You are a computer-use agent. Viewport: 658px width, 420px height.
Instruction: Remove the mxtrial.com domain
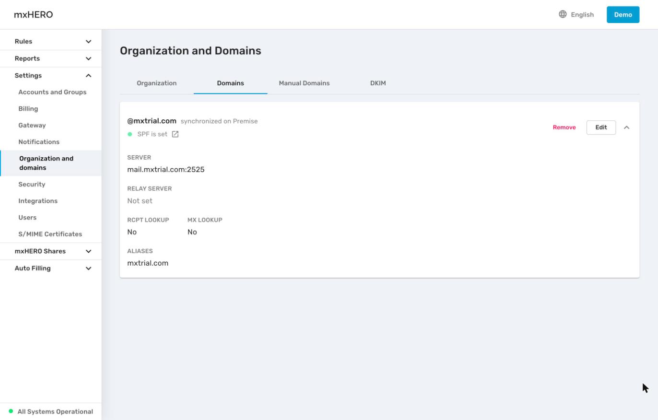(x=564, y=128)
